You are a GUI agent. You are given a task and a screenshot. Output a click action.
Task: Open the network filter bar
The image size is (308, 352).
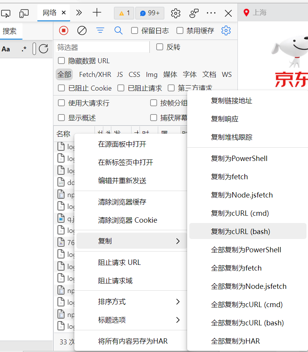(x=100, y=30)
